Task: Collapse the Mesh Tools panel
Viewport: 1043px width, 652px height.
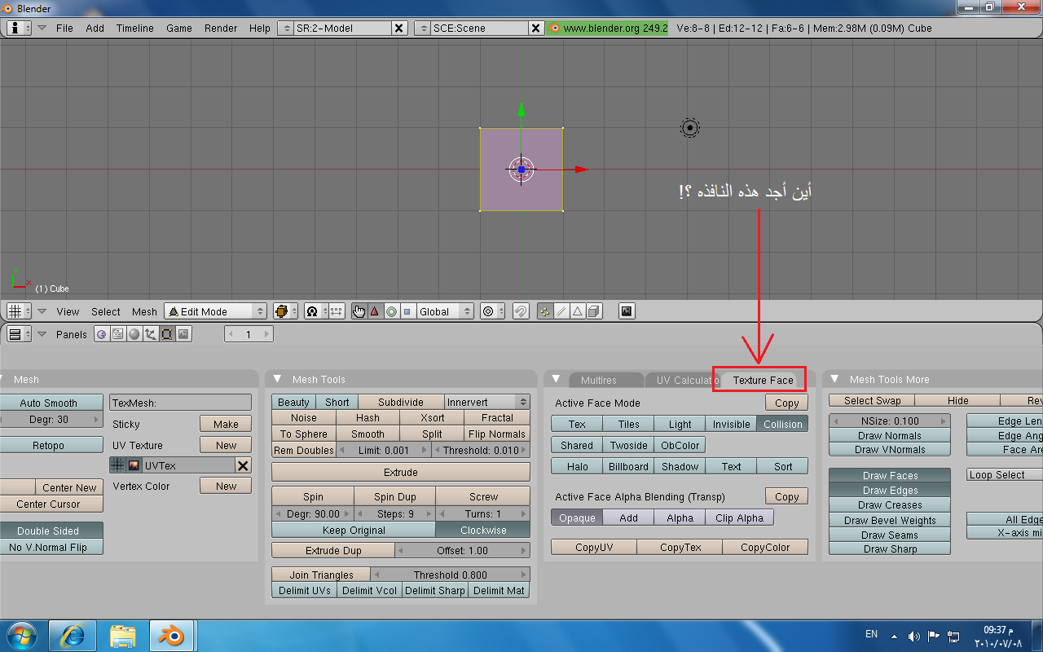Action: tap(277, 379)
